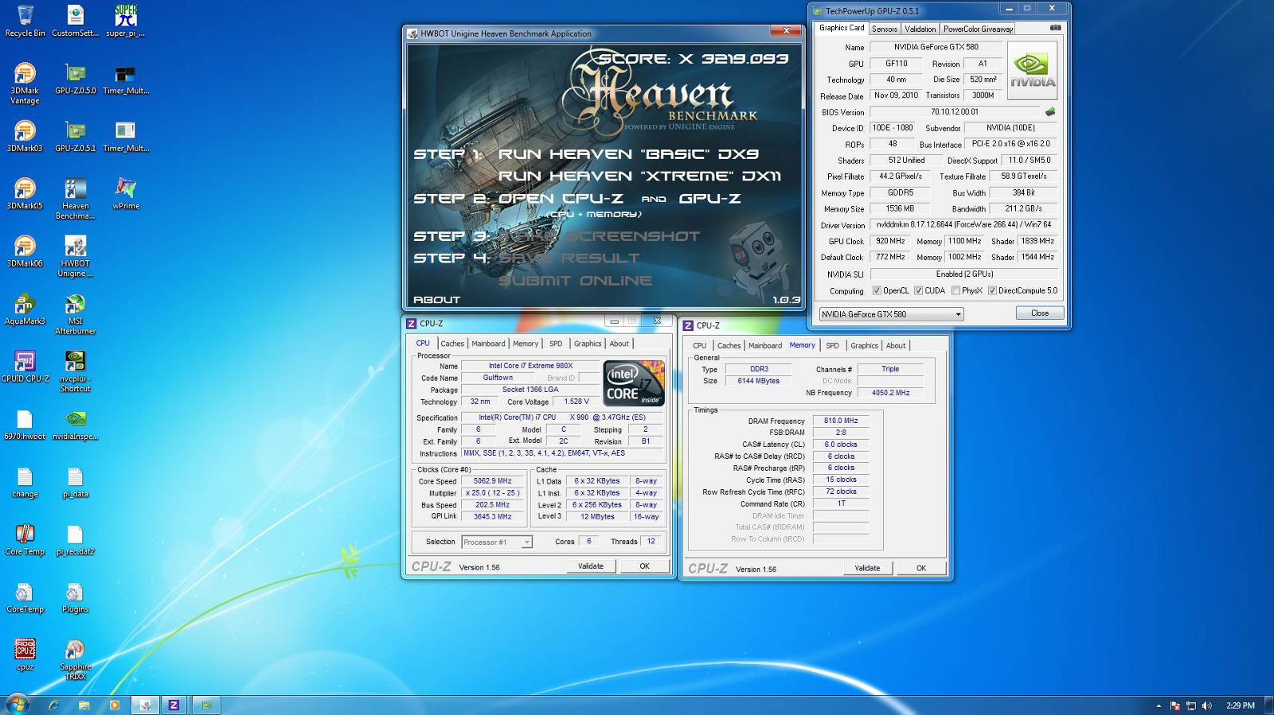
Task: Click the volume icon in the system tray
Action: [x=1207, y=705]
